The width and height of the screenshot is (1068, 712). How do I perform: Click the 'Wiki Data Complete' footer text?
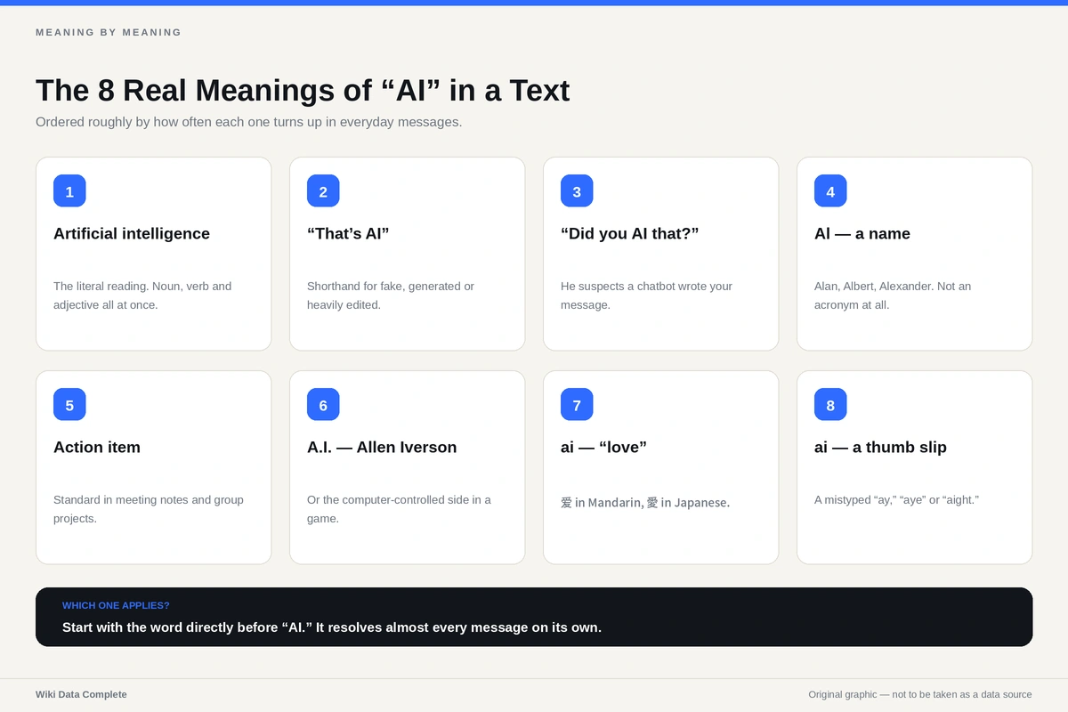click(x=81, y=694)
